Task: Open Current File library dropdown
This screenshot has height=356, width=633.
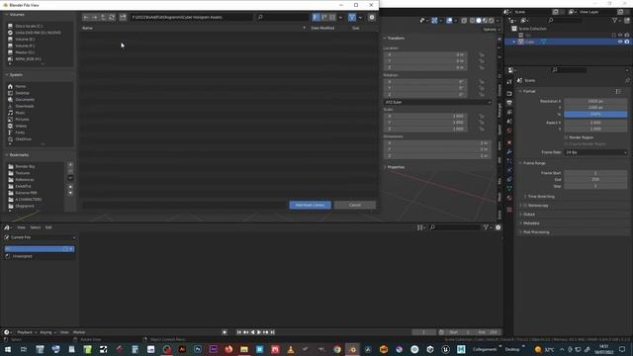Action: 40,237
